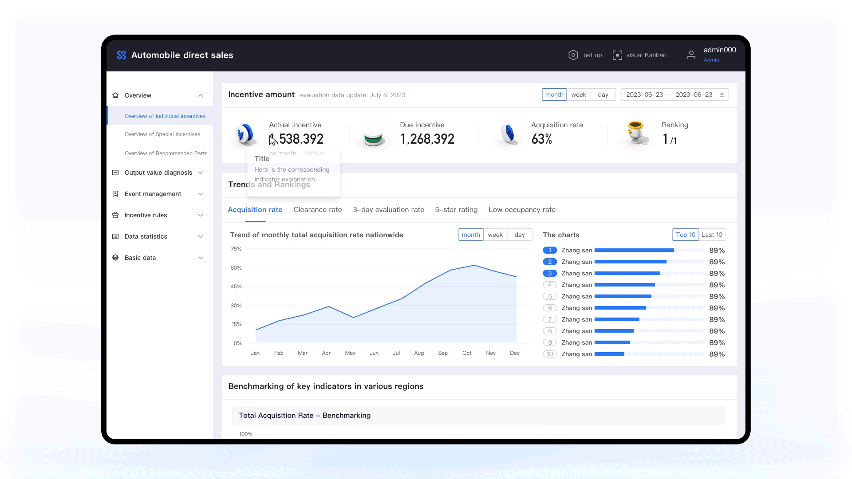Expand Event management chevron
The image size is (852, 479).
pyautogui.click(x=201, y=194)
